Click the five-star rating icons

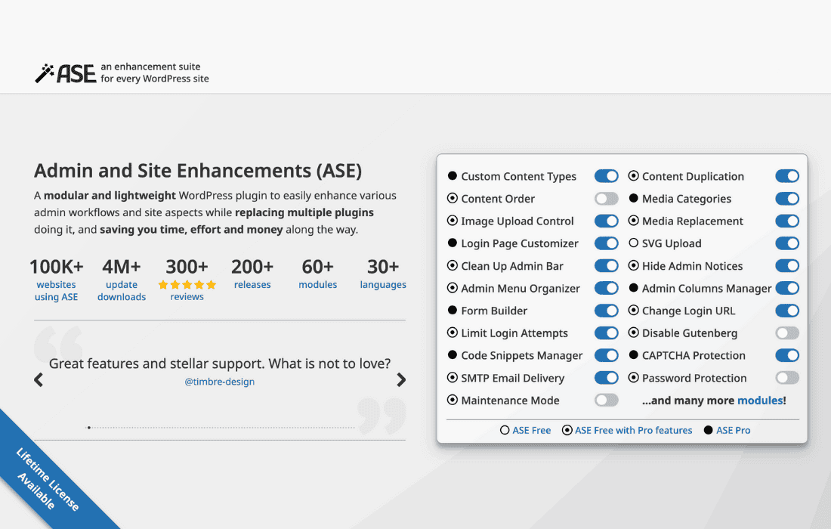tap(187, 285)
